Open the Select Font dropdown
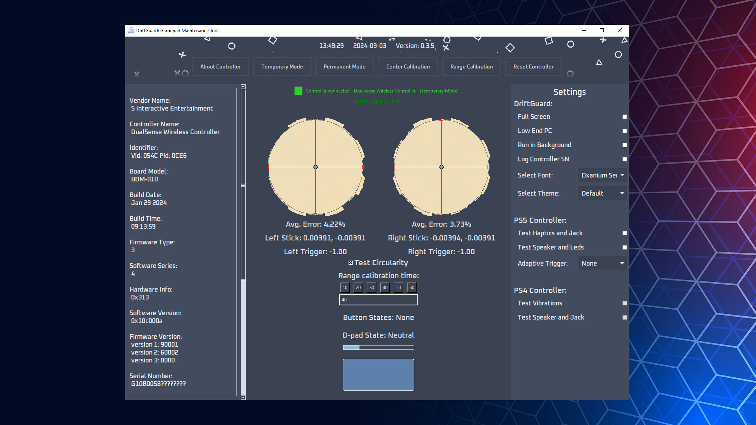Screen dimensions: 756x425 point(602,175)
